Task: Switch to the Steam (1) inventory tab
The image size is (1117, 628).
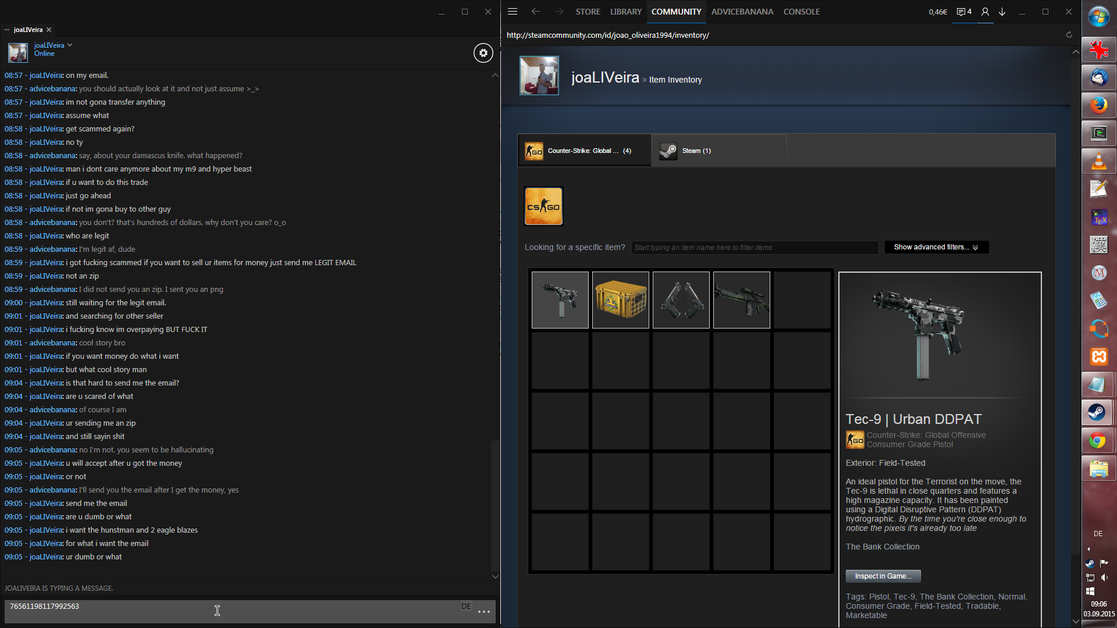Action: [x=696, y=151]
